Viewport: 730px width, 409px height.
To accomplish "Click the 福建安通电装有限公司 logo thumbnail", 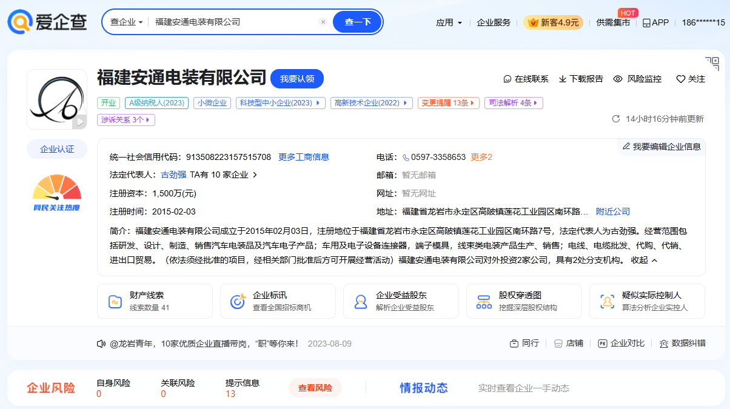I will 57,99.
